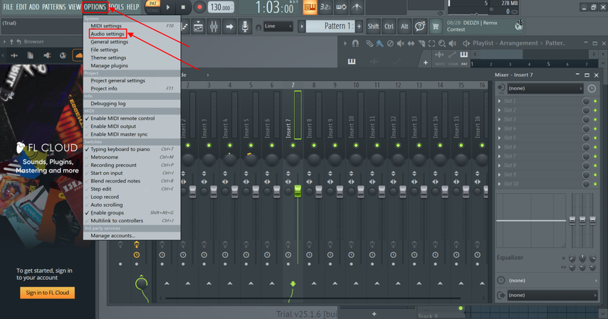
Task: Click the Play transport button
Action: click(x=168, y=7)
